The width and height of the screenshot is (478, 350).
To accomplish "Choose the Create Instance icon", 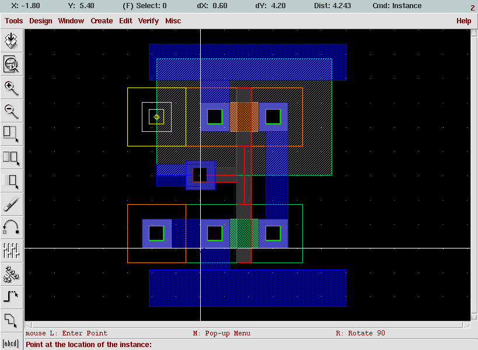I will click(x=12, y=274).
